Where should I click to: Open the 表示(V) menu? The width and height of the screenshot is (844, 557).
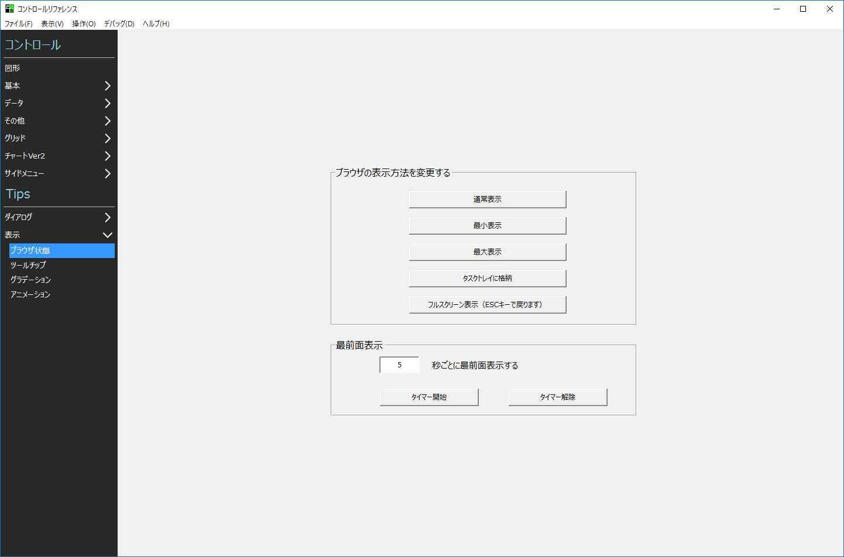coord(52,24)
